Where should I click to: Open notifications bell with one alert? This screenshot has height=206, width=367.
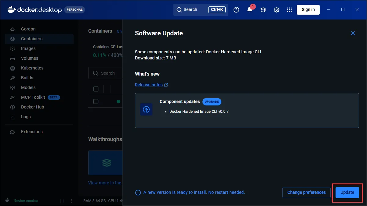point(250,9)
